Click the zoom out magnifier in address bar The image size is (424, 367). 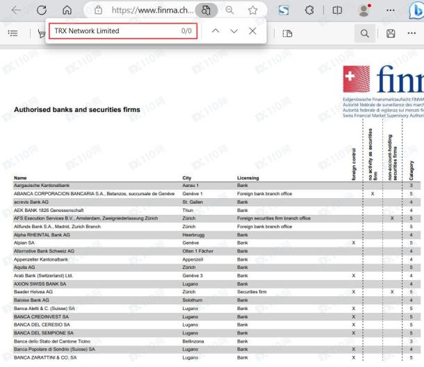pyautogui.click(x=229, y=10)
